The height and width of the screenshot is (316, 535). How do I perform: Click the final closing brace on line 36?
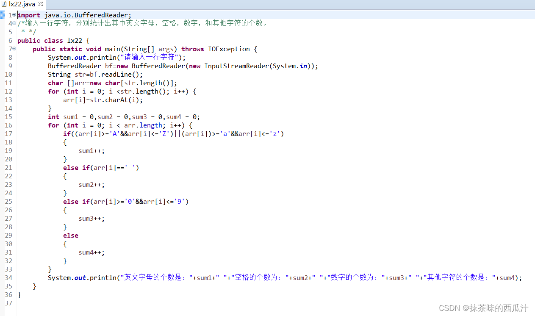coord(19,295)
